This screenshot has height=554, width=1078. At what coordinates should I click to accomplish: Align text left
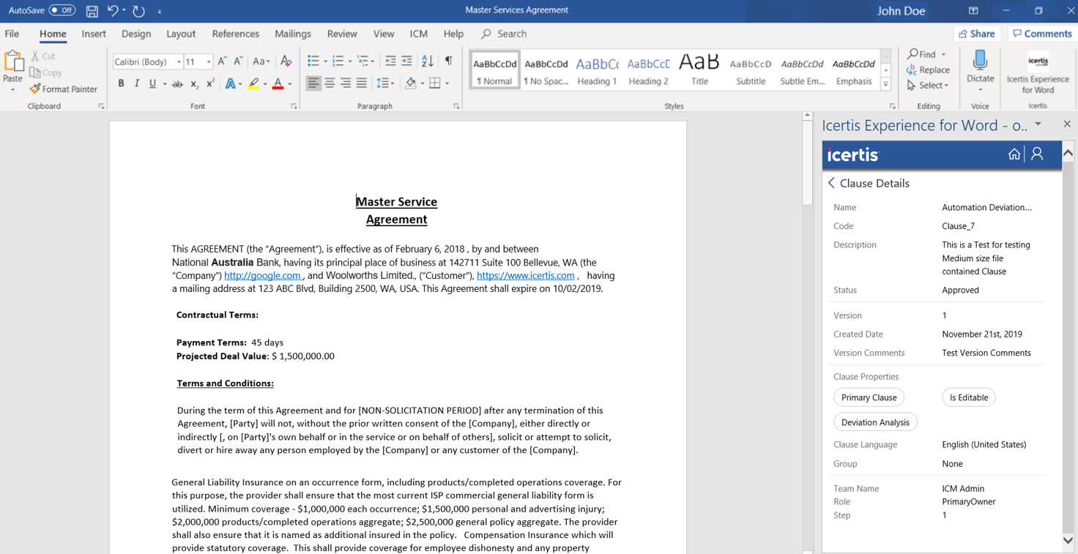tap(313, 84)
